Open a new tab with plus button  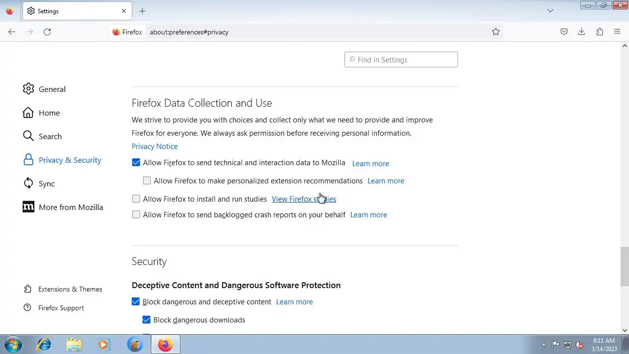click(x=142, y=11)
